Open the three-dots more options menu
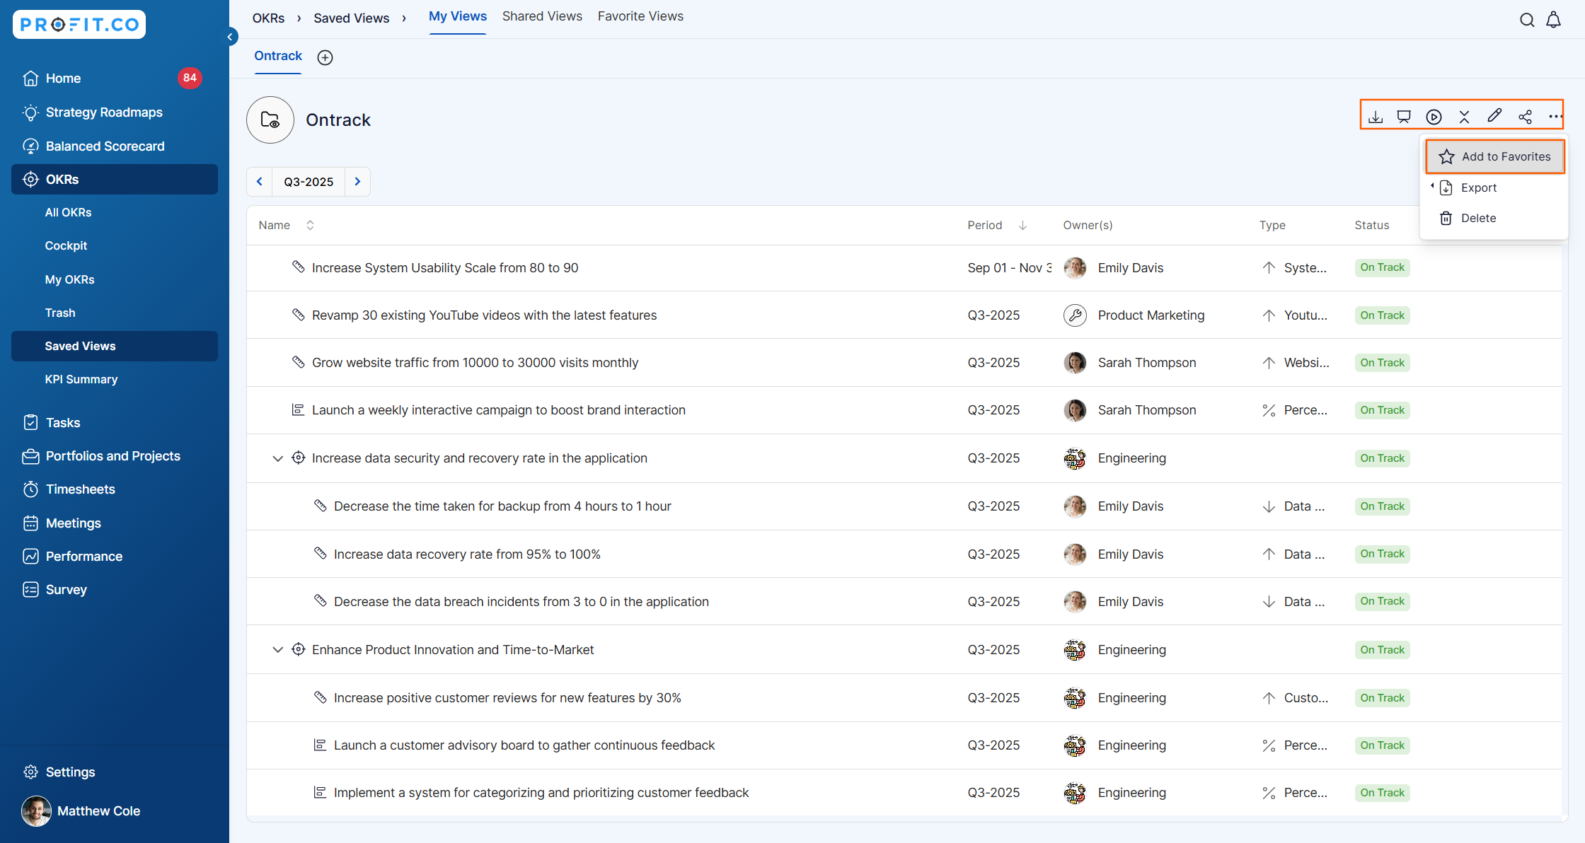The height and width of the screenshot is (843, 1585). (x=1555, y=117)
